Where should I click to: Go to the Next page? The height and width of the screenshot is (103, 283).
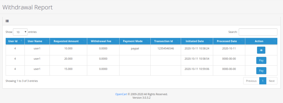[x=272, y=81]
